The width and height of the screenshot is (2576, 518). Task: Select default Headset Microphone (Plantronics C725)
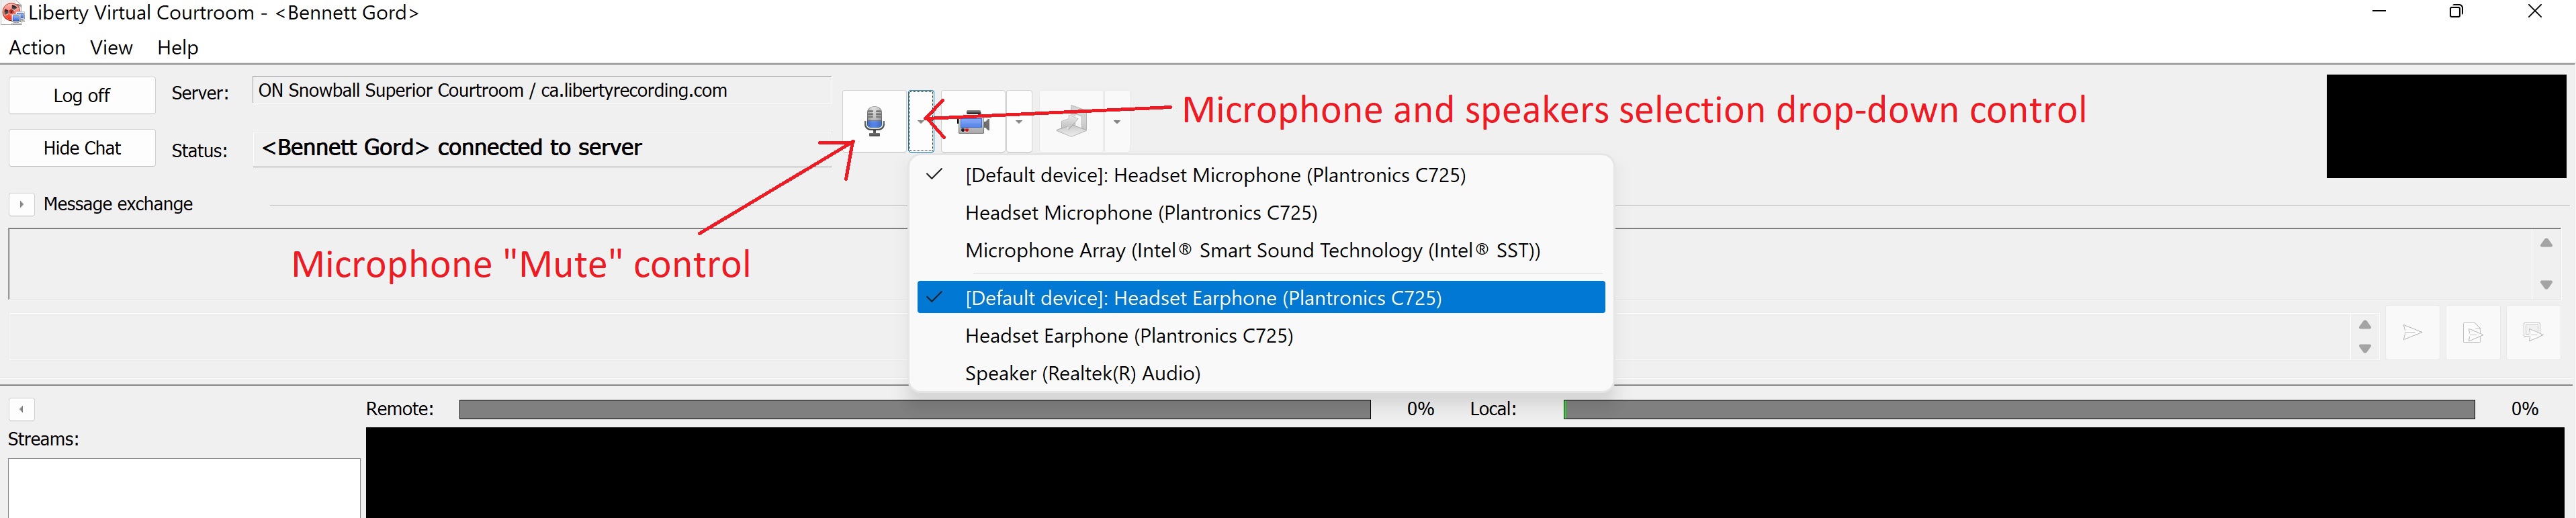pyautogui.click(x=1214, y=175)
